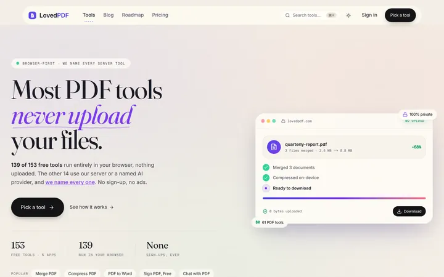Click the 0 bytes uploaded text

286,211
